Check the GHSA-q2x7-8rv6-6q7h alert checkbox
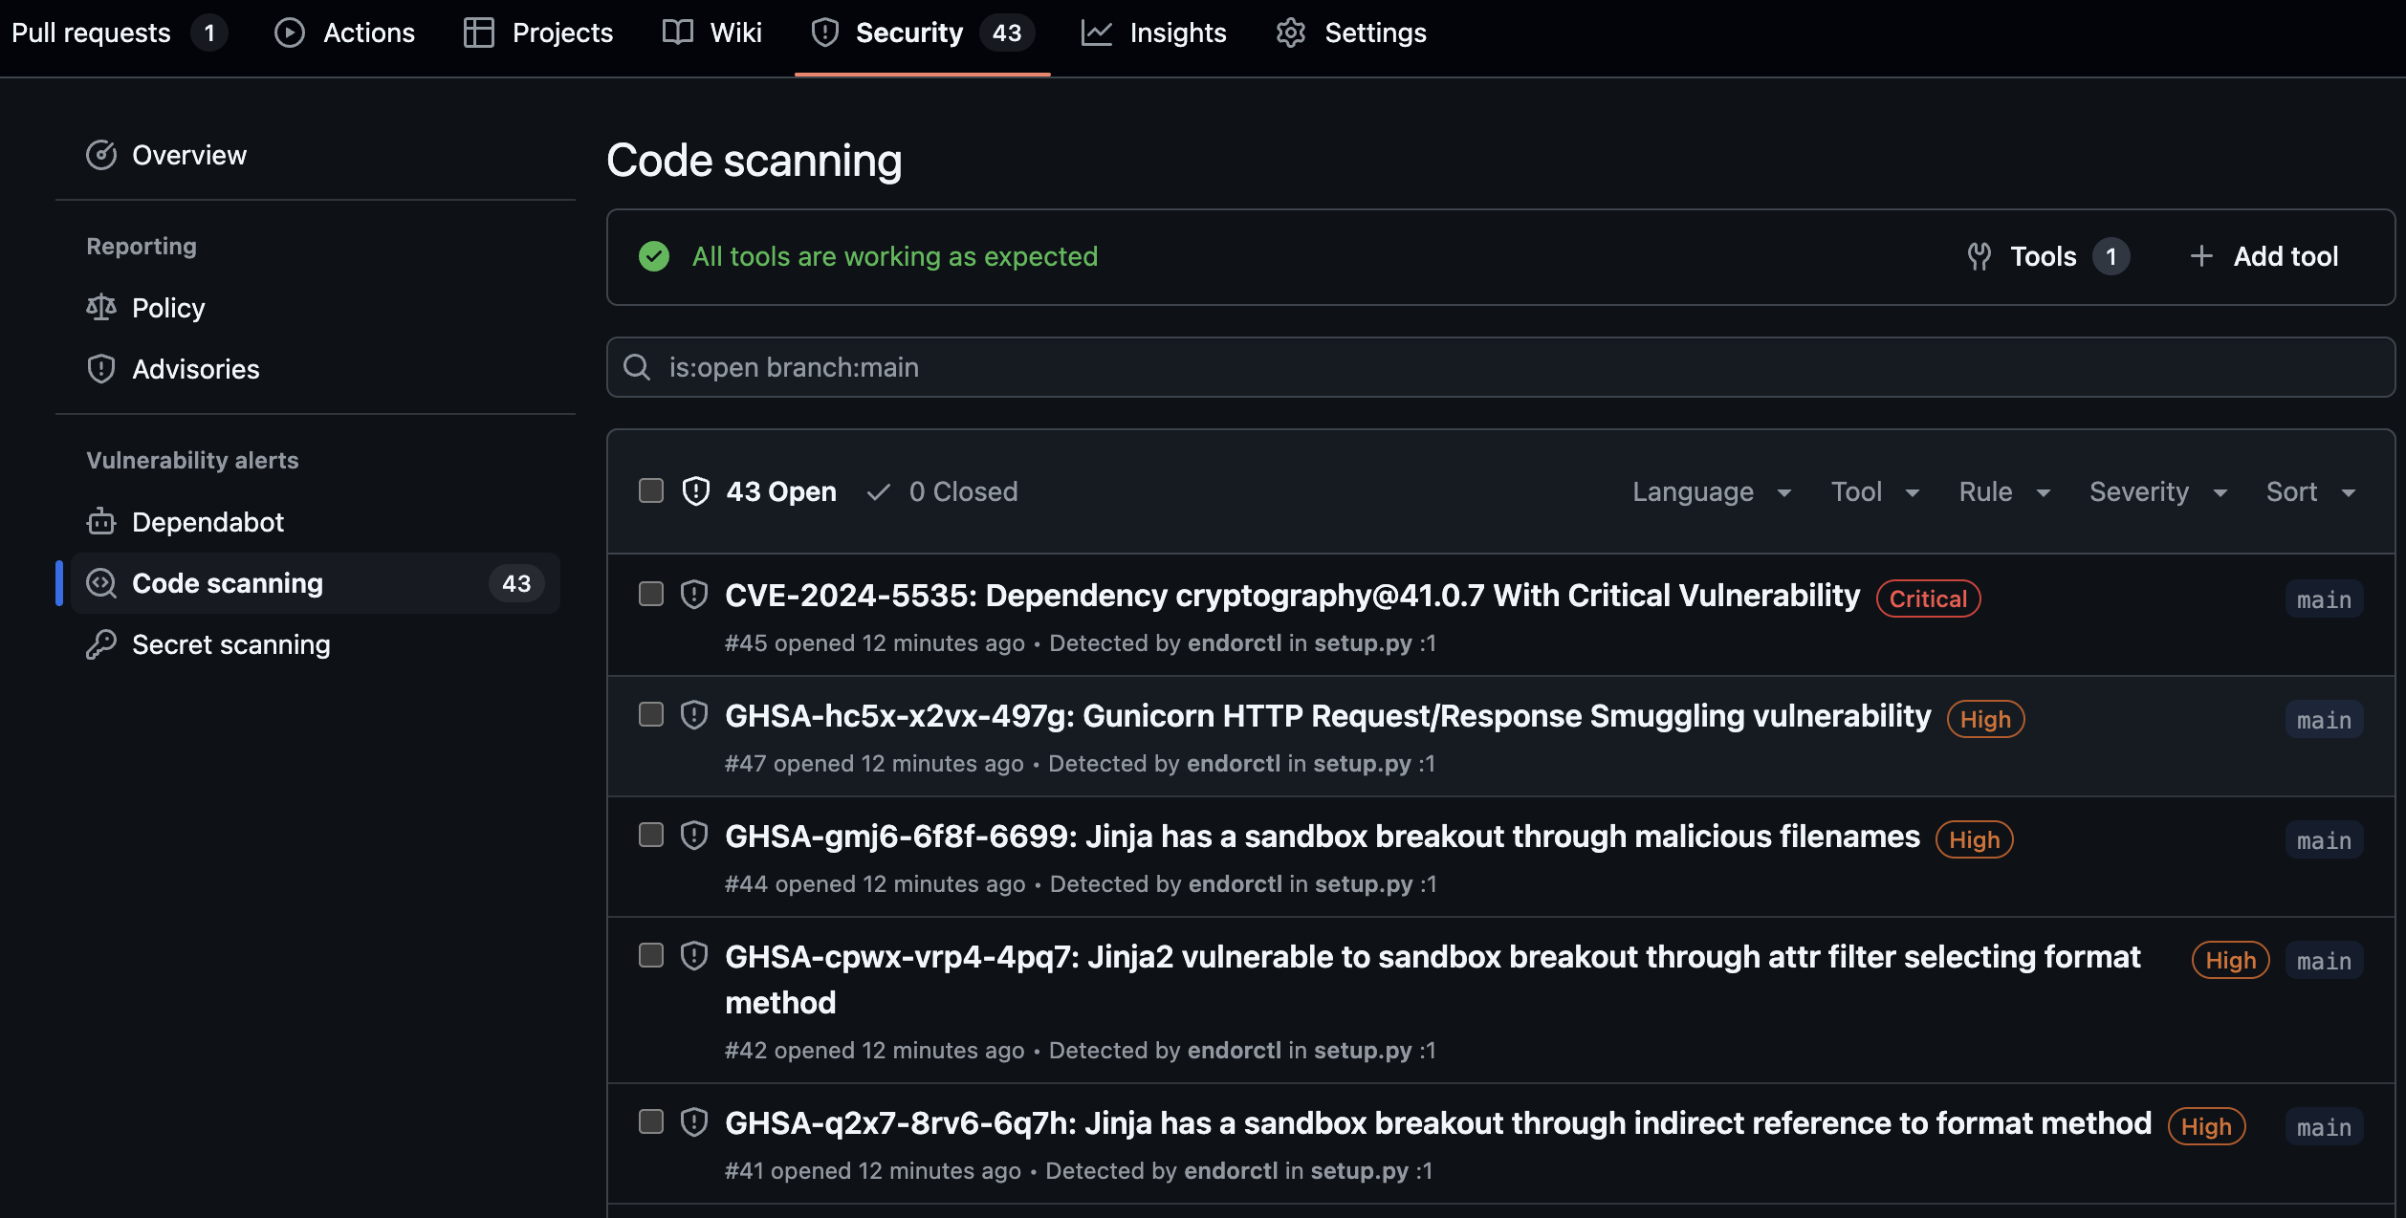 [651, 1121]
